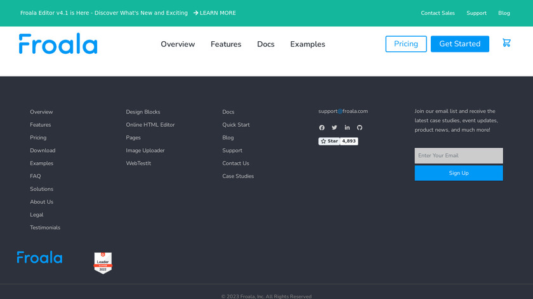Open footer Download link
This screenshot has width=533, height=299.
click(x=43, y=150)
